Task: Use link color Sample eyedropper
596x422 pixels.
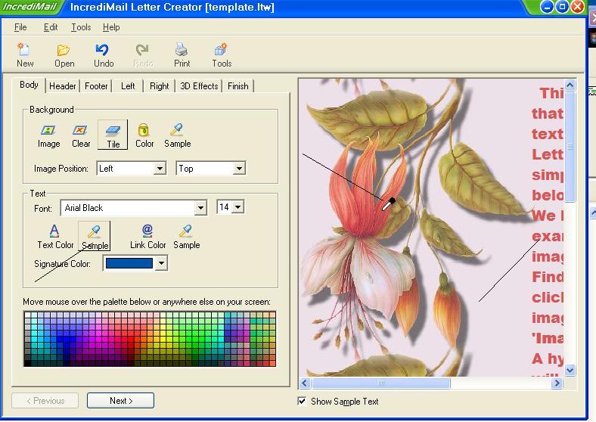Action: pos(186,237)
